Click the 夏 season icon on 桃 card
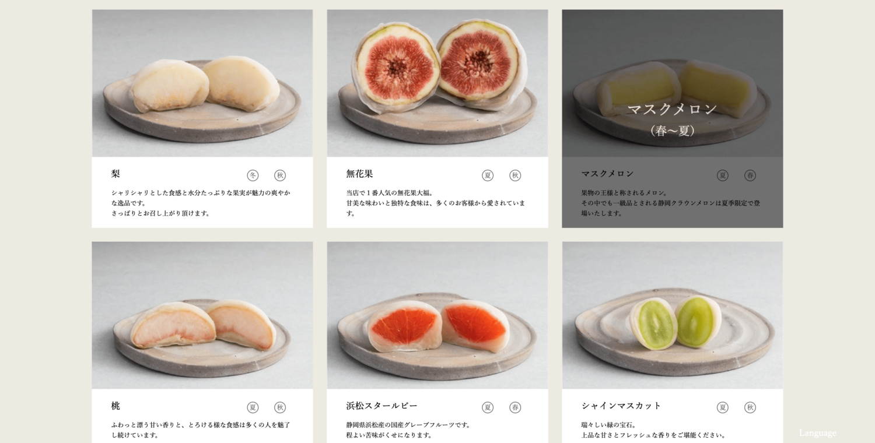This screenshot has height=443, width=875. coord(253,407)
